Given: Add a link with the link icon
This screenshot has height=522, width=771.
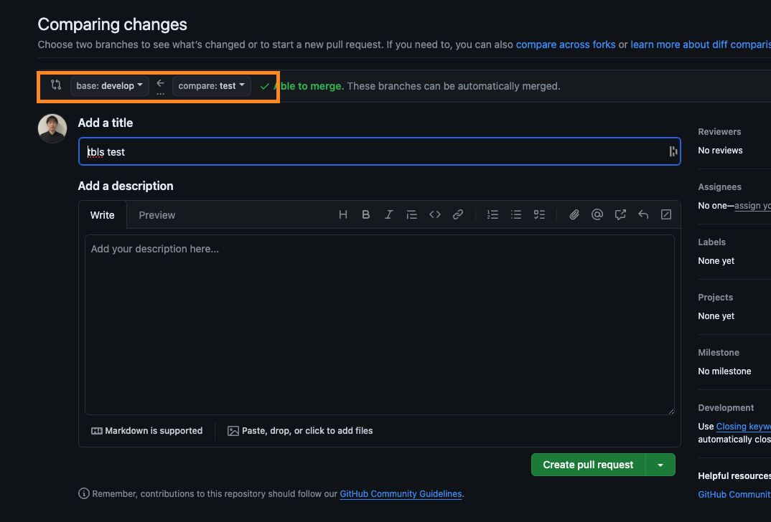Looking at the screenshot, I should tap(458, 214).
